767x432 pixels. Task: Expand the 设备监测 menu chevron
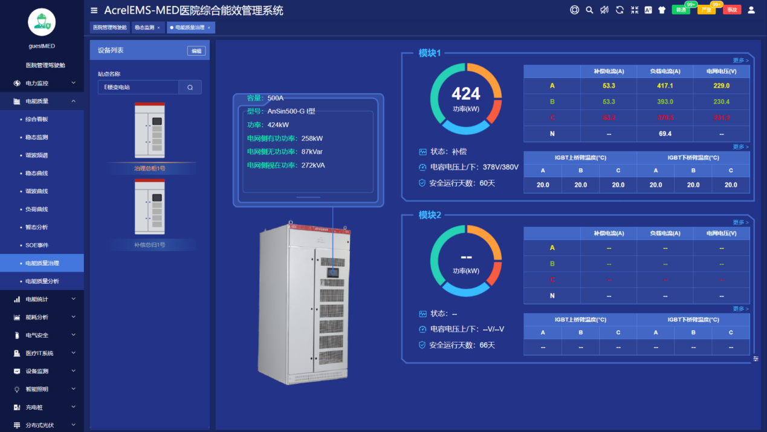(x=74, y=371)
